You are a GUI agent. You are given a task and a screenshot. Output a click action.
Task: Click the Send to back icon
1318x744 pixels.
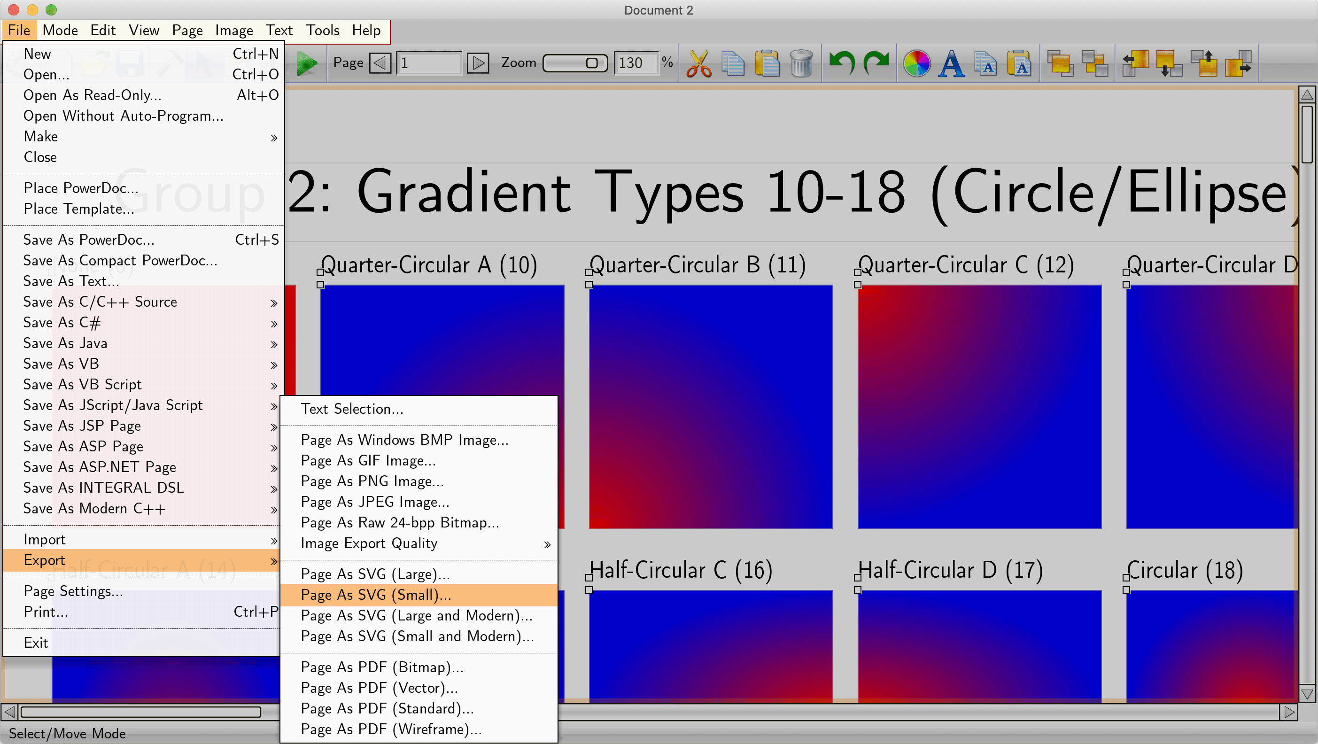tap(1095, 63)
